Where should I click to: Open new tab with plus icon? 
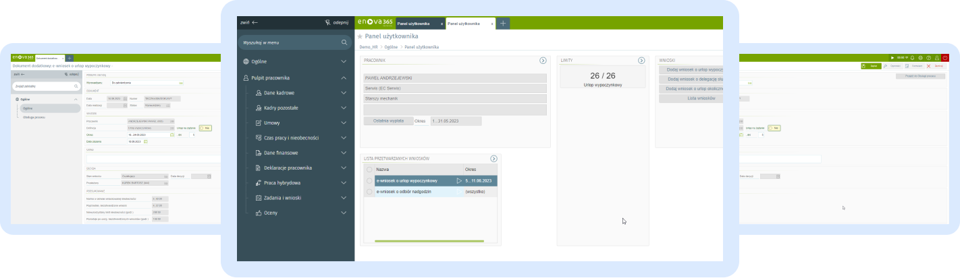pos(503,23)
